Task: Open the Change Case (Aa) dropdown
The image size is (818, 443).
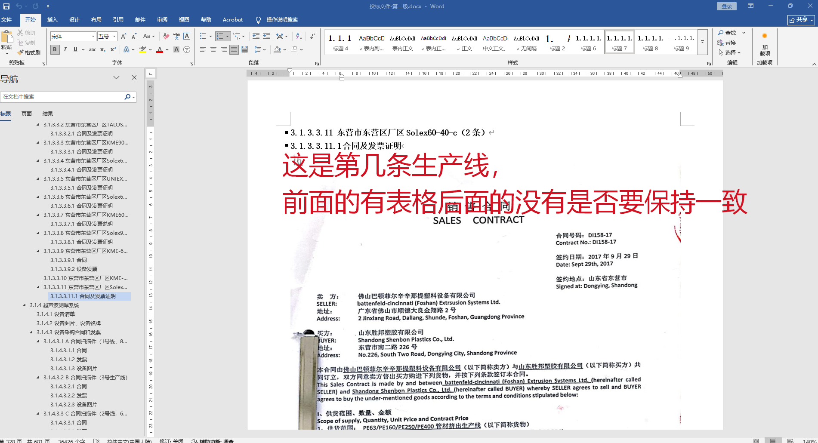Action: tap(148, 37)
